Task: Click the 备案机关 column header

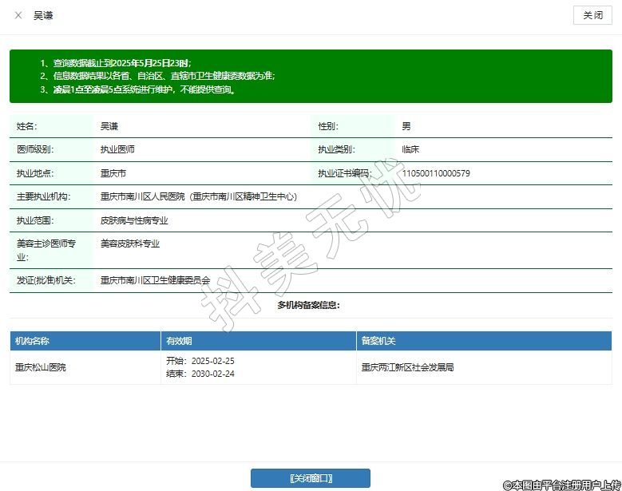Action: 378,341
